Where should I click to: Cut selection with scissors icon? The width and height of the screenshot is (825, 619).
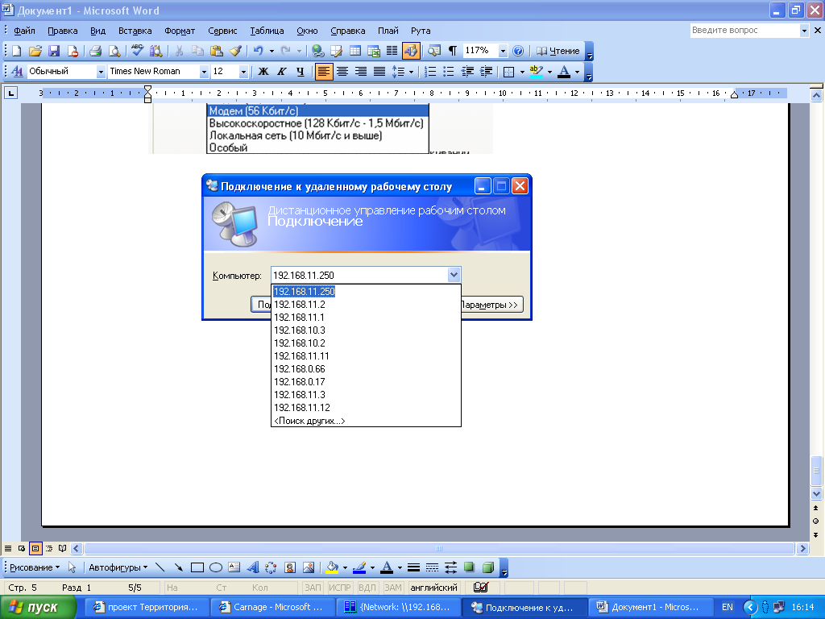179,51
